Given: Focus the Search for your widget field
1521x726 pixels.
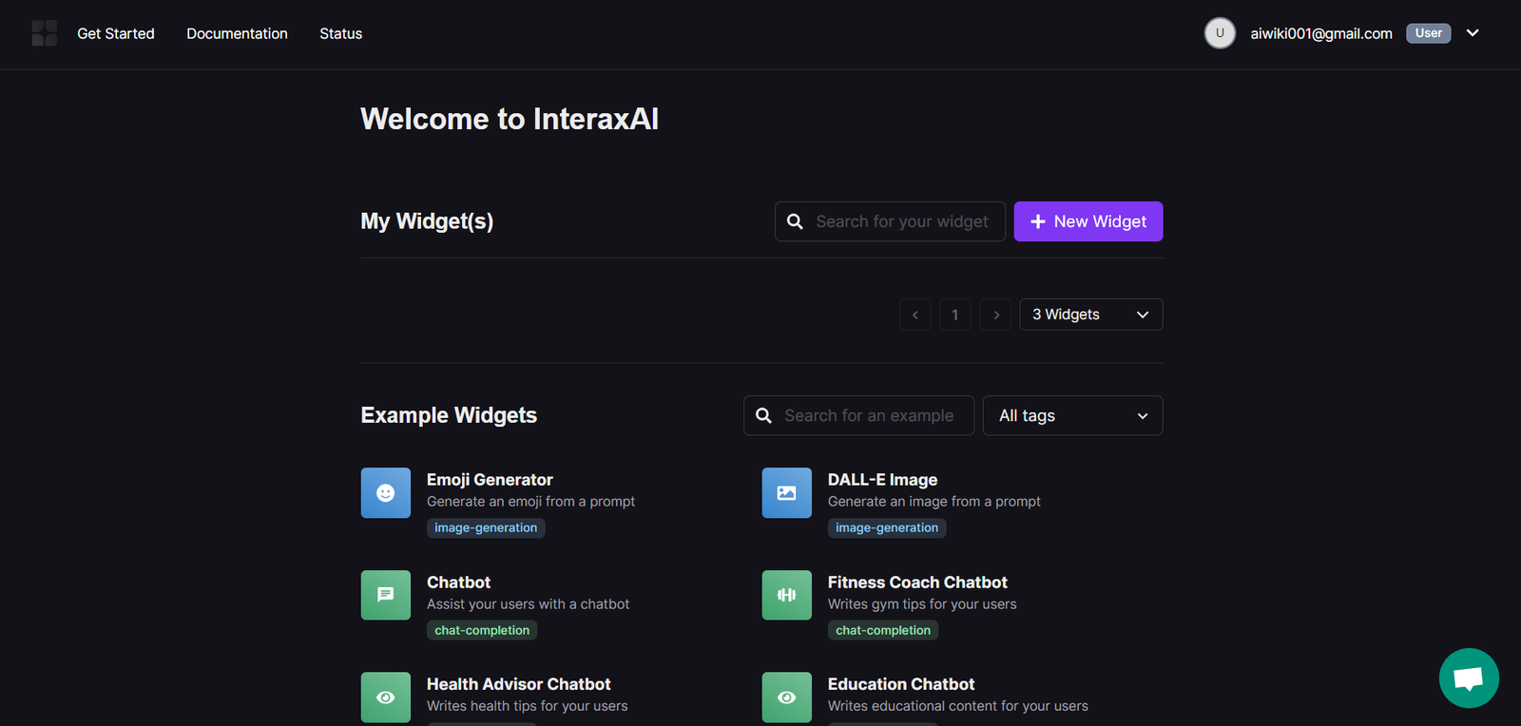Looking at the screenshot, I should click(890, 221).
